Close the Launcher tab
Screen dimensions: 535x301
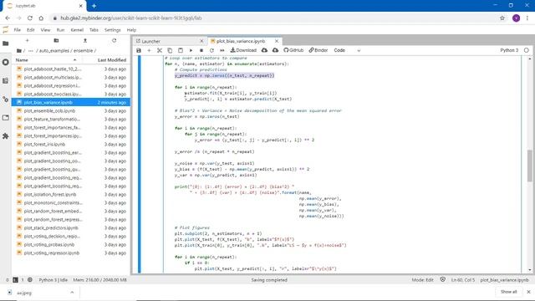click(x=201, y=41)
